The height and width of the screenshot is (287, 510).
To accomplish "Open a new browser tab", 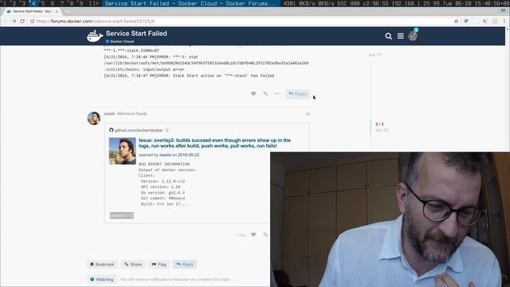I will [67, 11].
